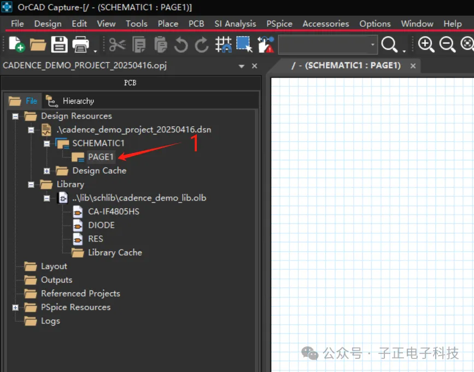
Task: Click the DIODE part icon
Action: (x=78, y=225)
